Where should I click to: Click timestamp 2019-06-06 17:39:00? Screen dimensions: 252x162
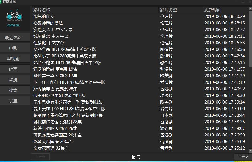(x=225, y=109)
